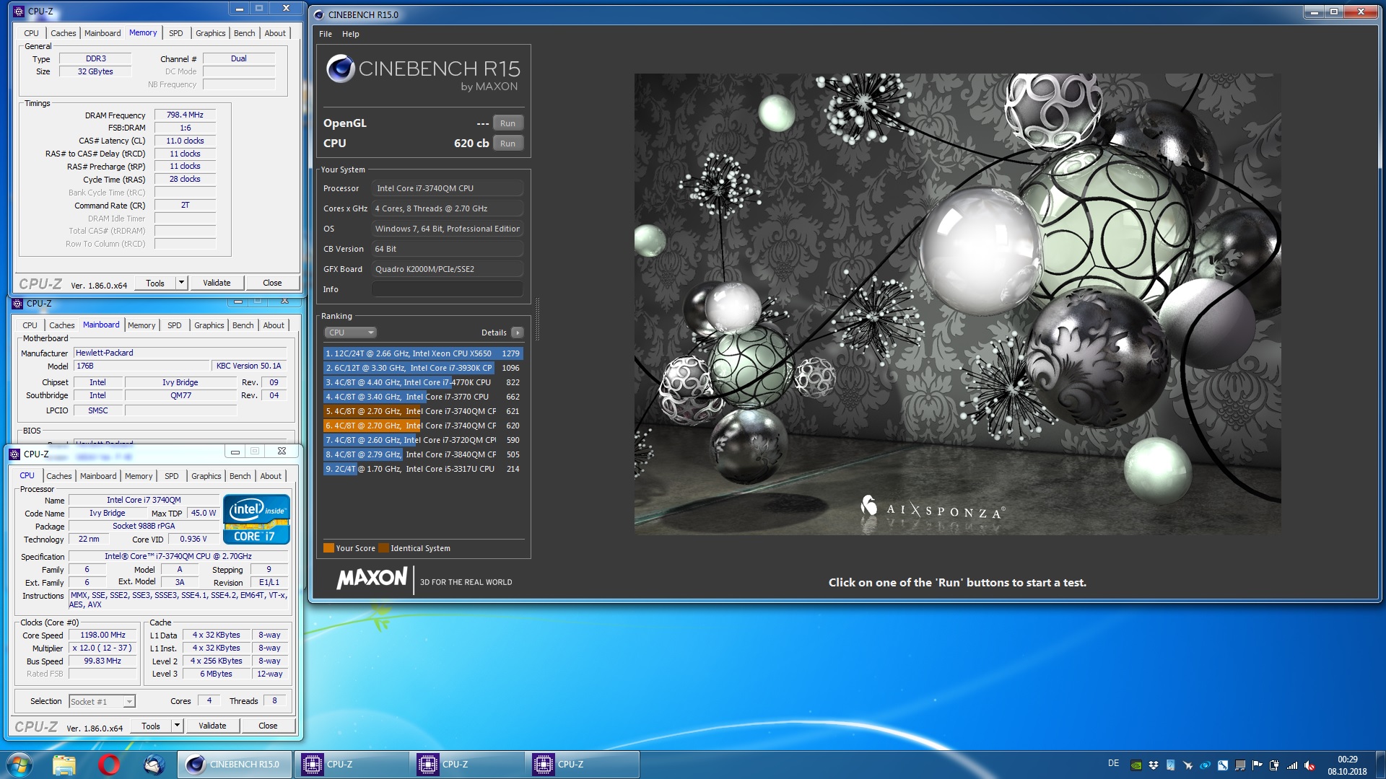Screen dimensions: 1386x779
Task: Click the Intel Core i7 logo badge
Action: point(256,519)
